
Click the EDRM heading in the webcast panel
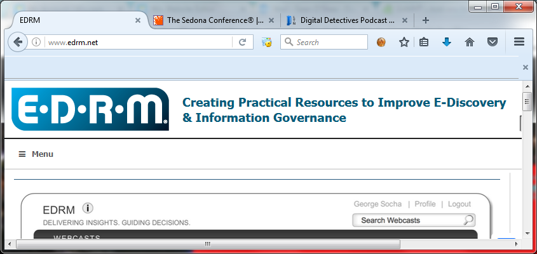coord(59,210)
